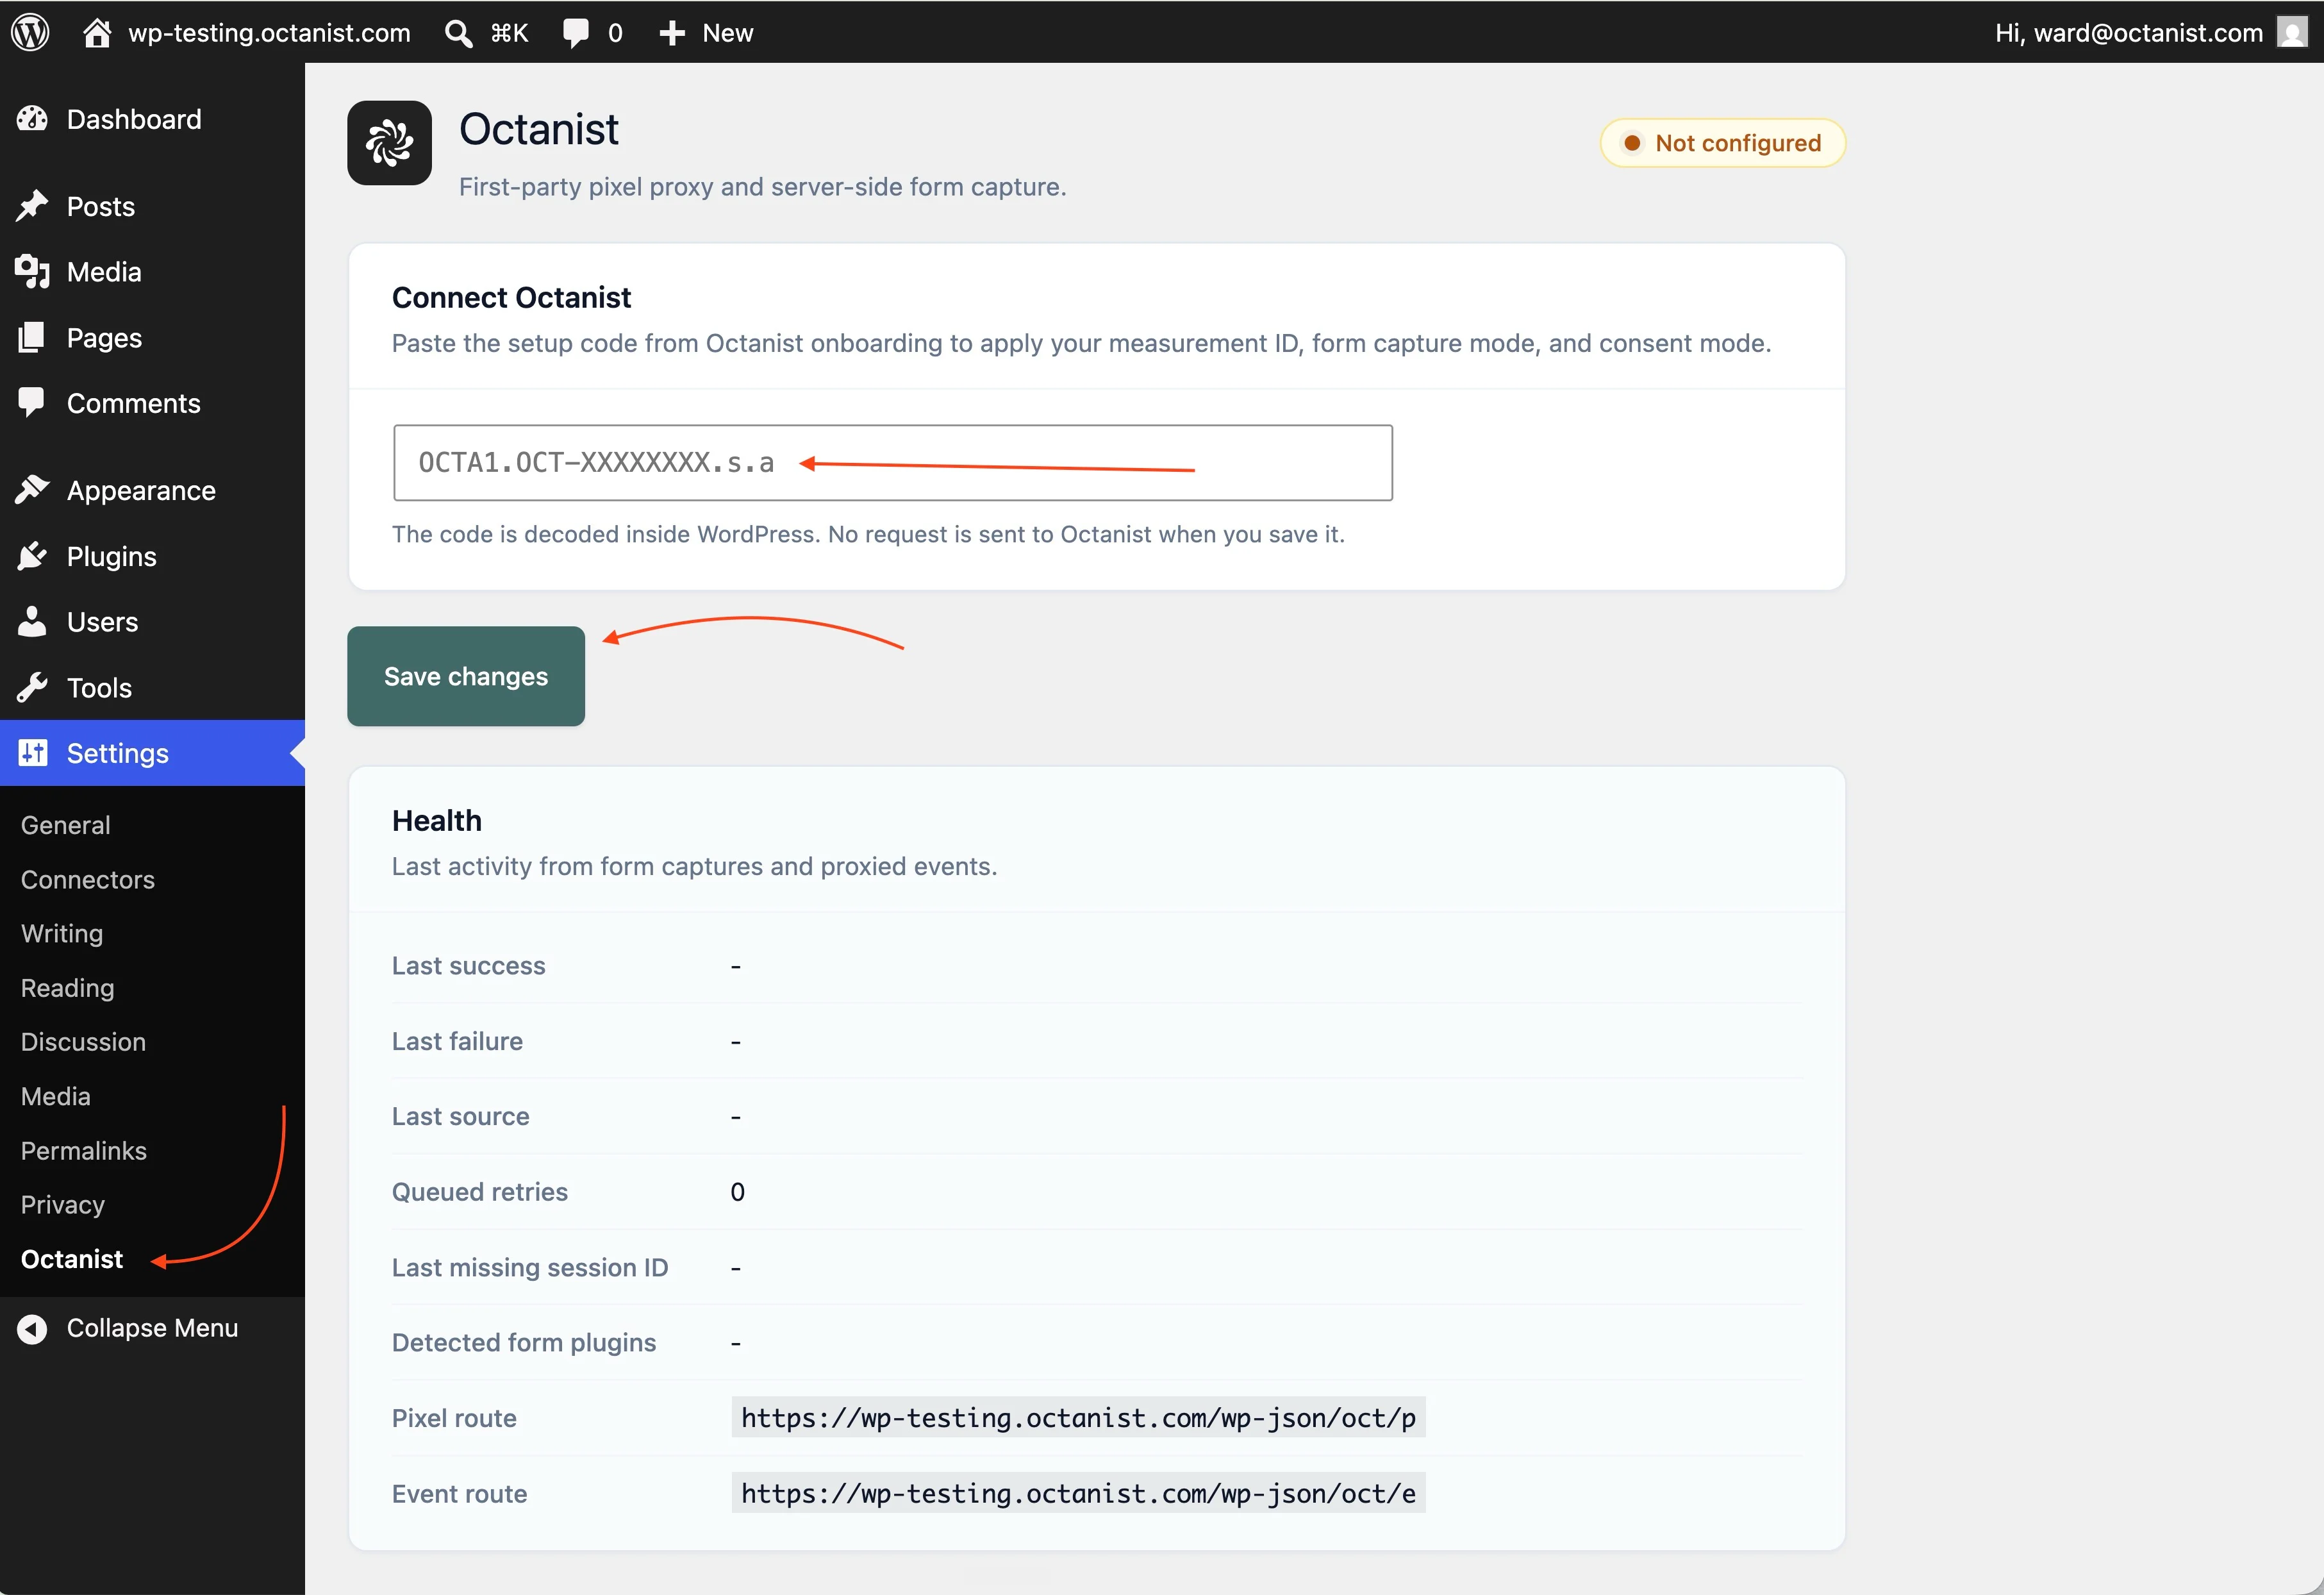Screen dimensions: 2324x1595
Task: Open the New content menu
Action: (706, 33)
